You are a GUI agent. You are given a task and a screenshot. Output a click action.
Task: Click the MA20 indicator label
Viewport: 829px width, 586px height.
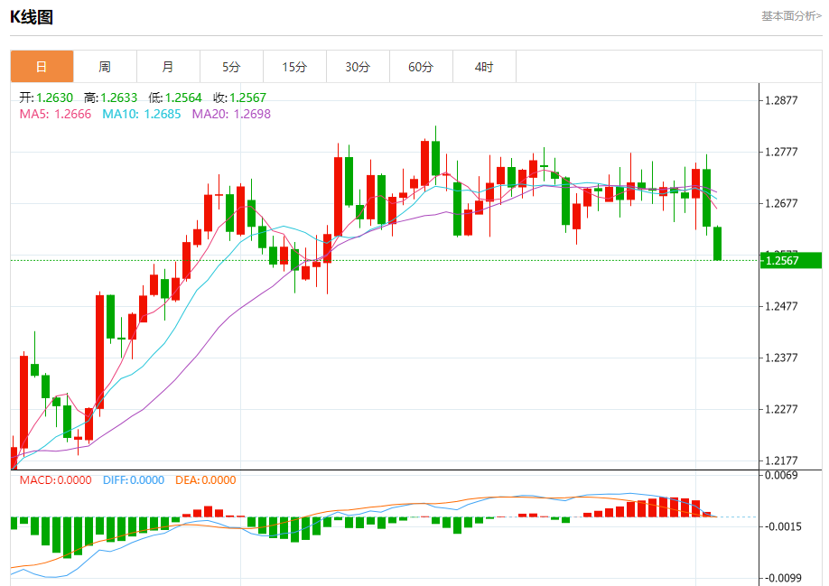(231, 114)
